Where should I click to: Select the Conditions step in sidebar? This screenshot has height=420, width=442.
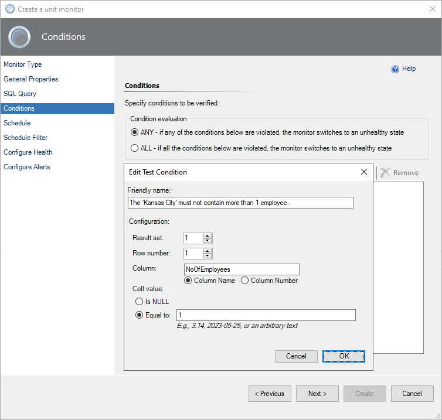pyautogui.click(x=57, y=108)
